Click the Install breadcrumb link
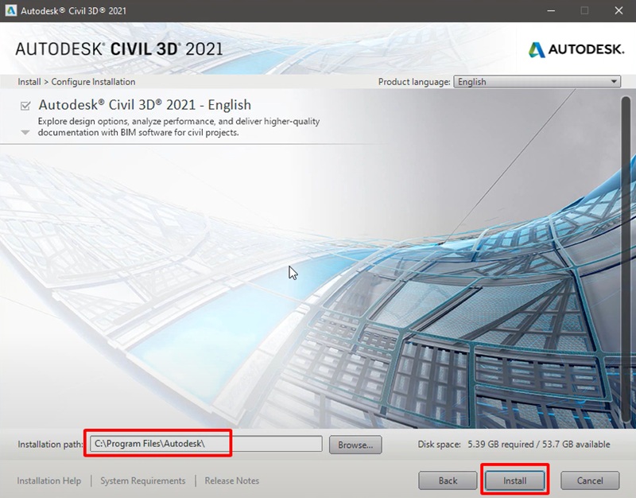Screen dimensions: 636x498 [x=30, y=81]
